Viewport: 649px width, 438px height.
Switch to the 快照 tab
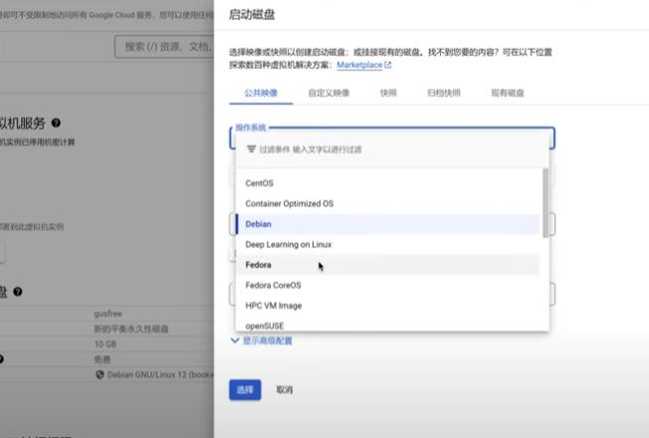[x=388, y=93]
